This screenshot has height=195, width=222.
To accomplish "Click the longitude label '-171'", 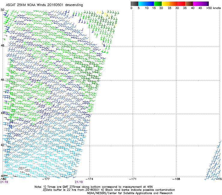I will 133,179.
